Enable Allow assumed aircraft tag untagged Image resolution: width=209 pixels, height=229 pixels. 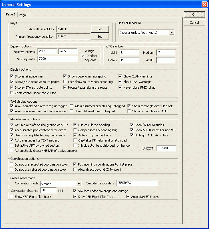pos(71,106)
